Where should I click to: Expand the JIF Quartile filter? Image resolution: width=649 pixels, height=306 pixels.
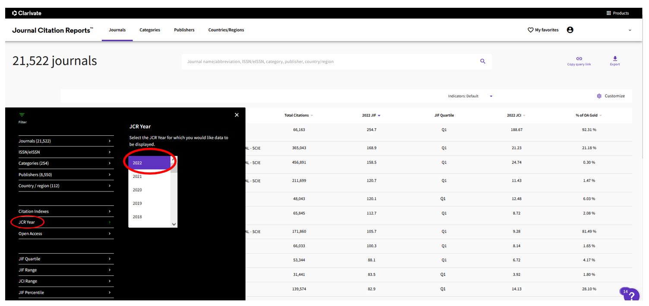66,259
